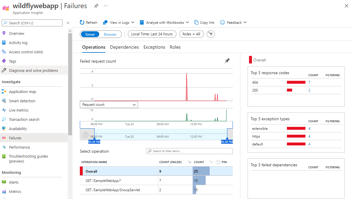Select GET /SampleWebApp/* operation row
Image resolution: width=352 pixels, height=199 pixels.
[x=156, y=180]
